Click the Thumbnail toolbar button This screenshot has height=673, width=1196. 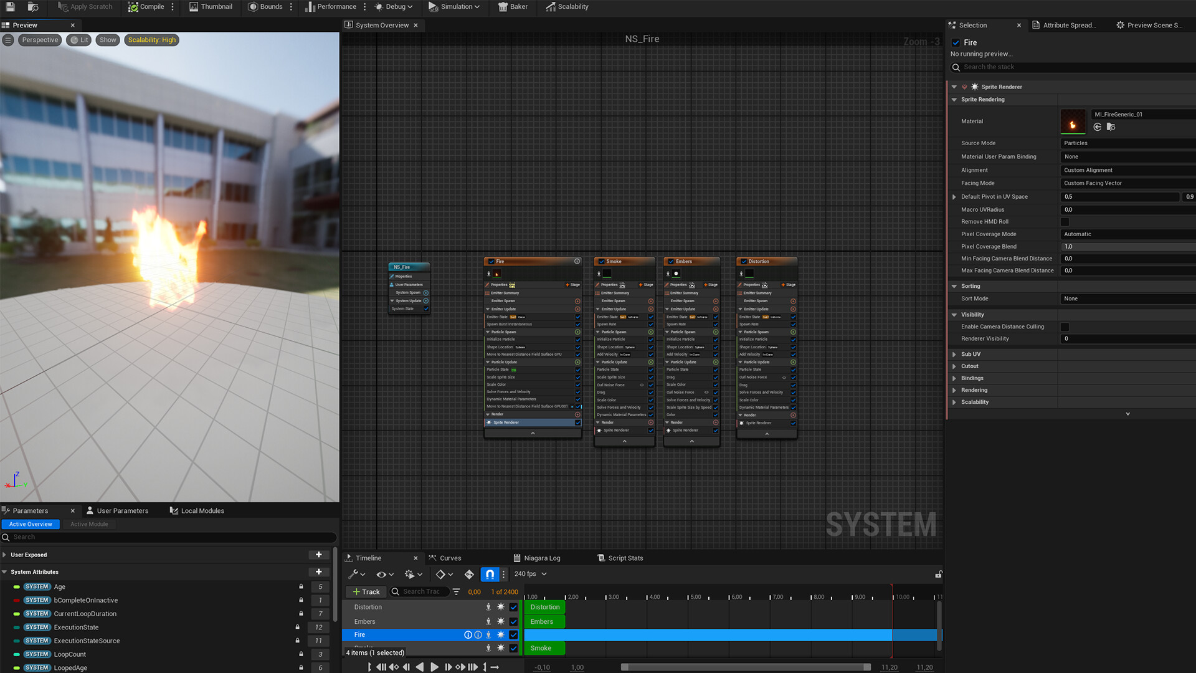(x=210, y=7)
